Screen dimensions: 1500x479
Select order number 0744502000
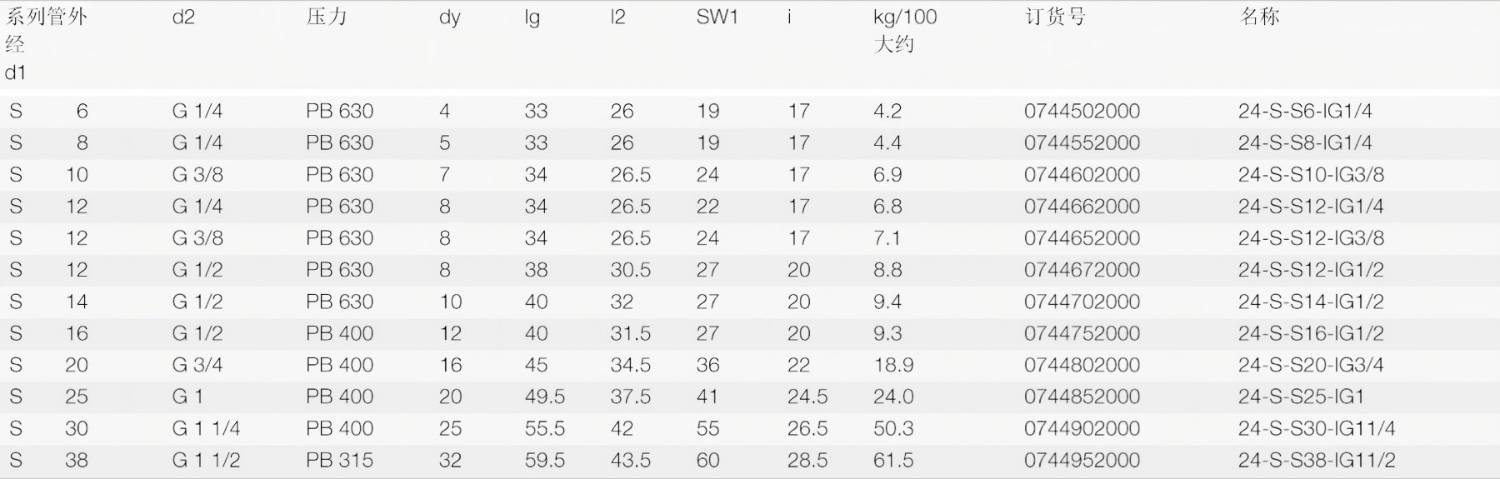(x=1082, y=111)
